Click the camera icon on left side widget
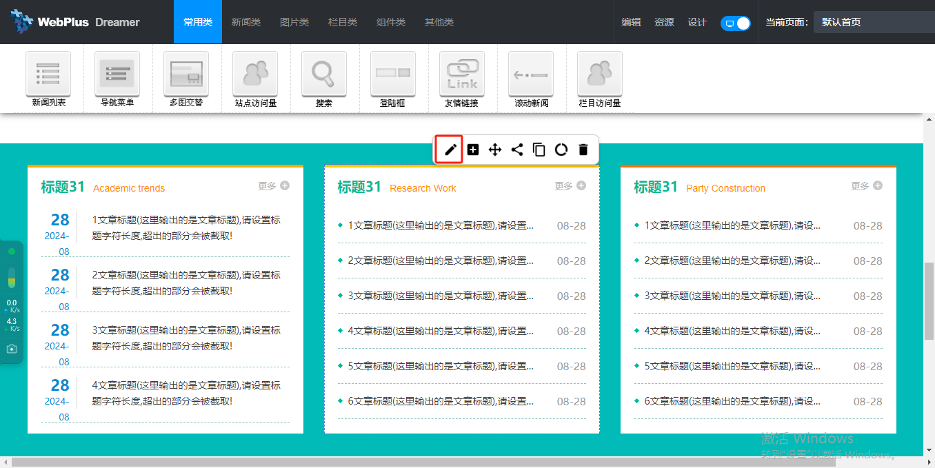The height and width of the screenshot is (468, 935). [x=12, y=349]
